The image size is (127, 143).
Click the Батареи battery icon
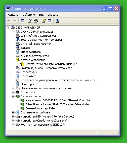pyautogui.click(x=18, y=48)
